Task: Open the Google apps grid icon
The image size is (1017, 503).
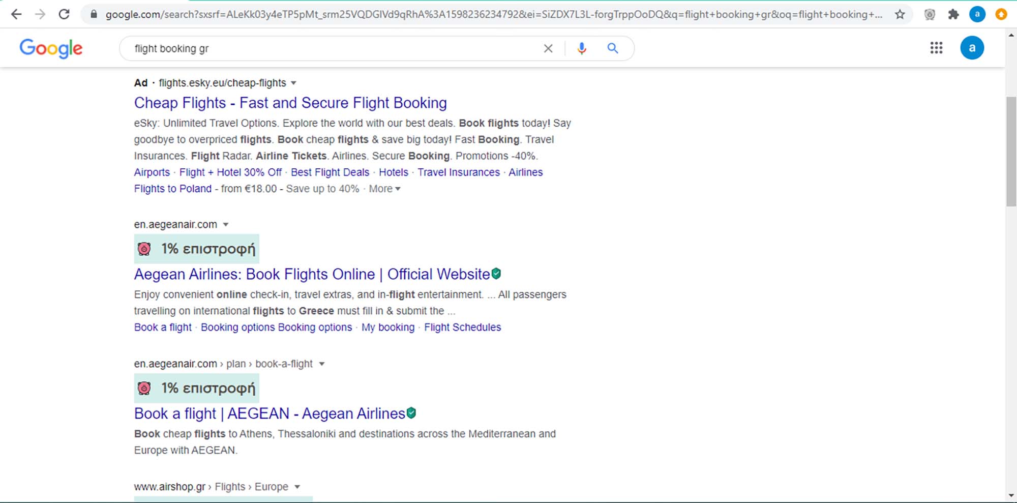Action: pyautogui.click(x=936, y=48)
